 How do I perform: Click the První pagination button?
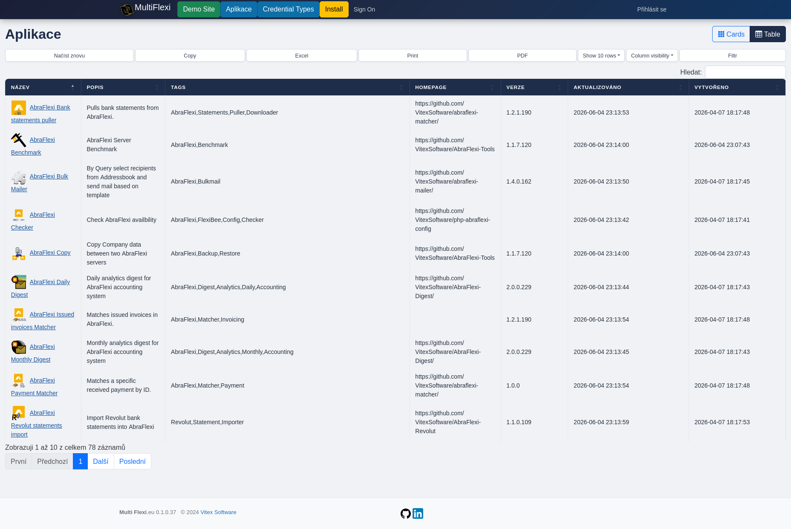pyautogui.click(x=18, y=461)
